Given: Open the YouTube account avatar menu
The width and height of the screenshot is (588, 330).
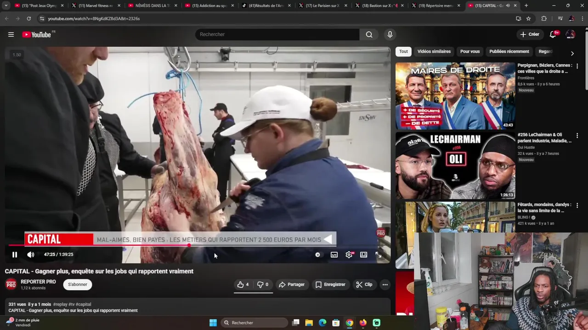Looking at the screenshot, I should tap(570, 34).
